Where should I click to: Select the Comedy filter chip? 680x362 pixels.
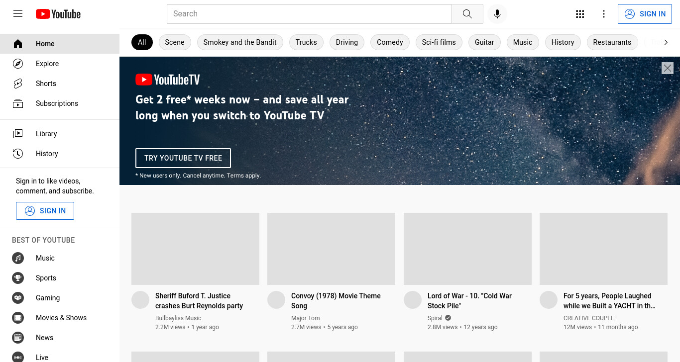tap(390, 42)
